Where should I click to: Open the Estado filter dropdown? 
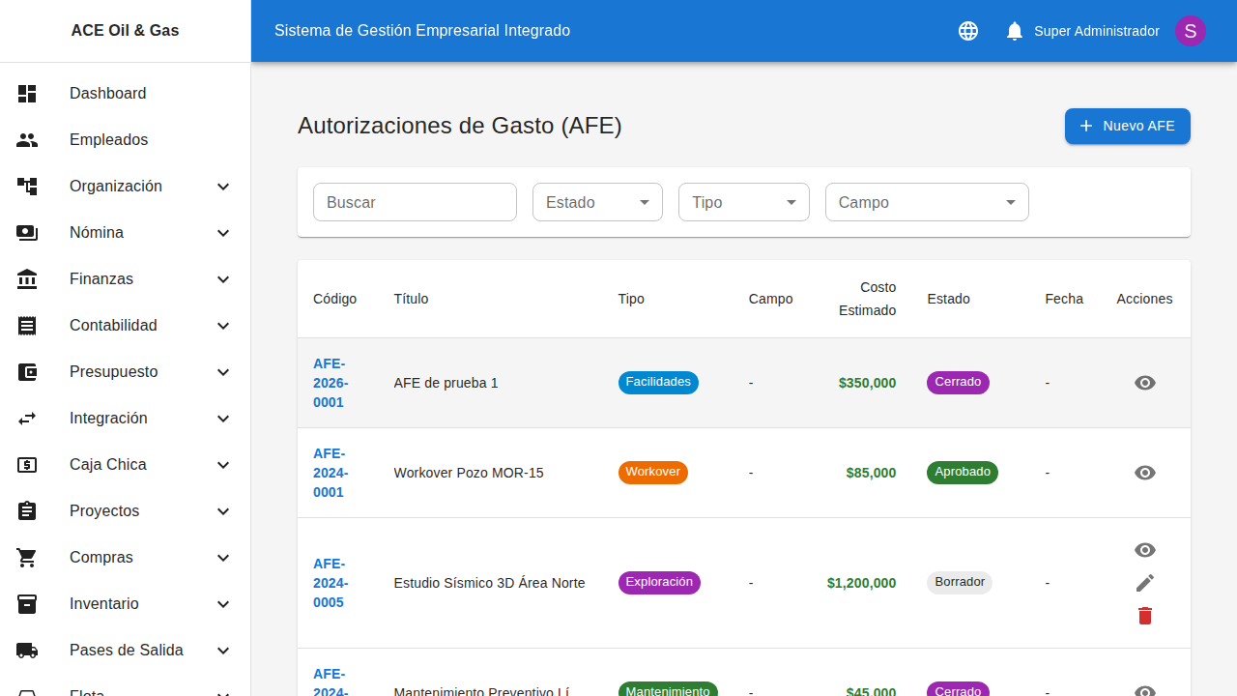pos(596,202)
